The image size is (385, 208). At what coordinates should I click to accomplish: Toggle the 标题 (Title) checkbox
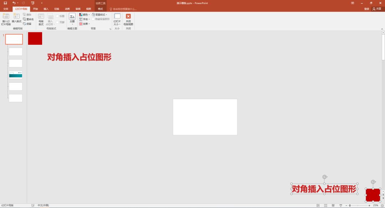coord(57,16)
